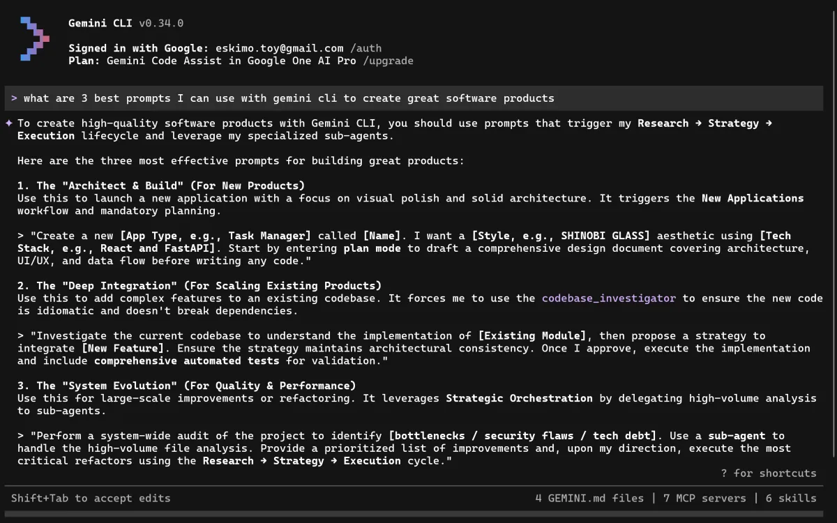837x523 pixels.
Task: Click the 'Plan:' label text
Action: coord(84,61)
